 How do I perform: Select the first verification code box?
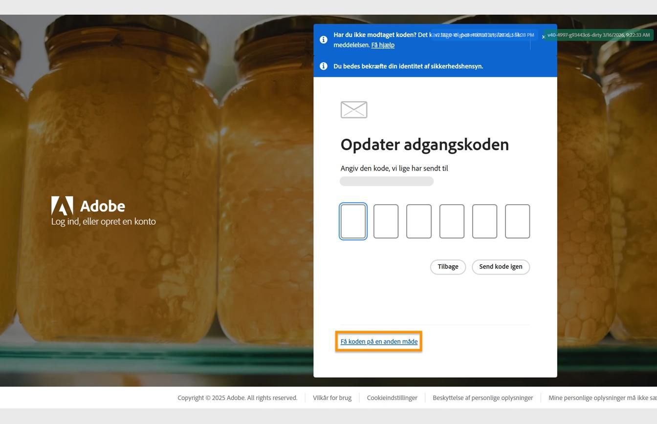click(x=353, y=221)
